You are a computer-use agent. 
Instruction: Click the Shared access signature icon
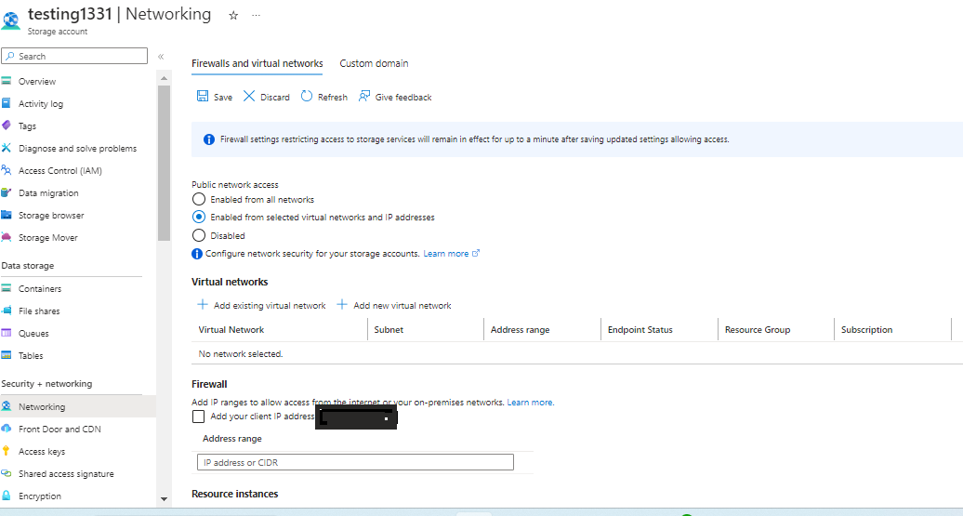(7, 473)
